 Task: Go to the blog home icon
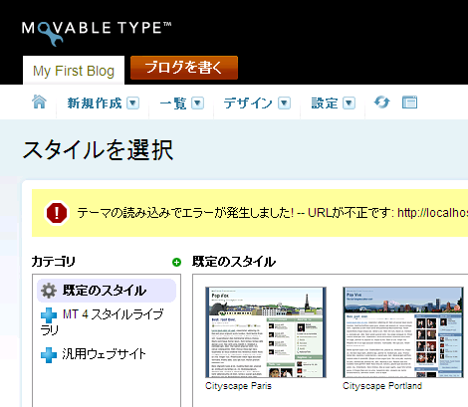(x=39, y=102)
